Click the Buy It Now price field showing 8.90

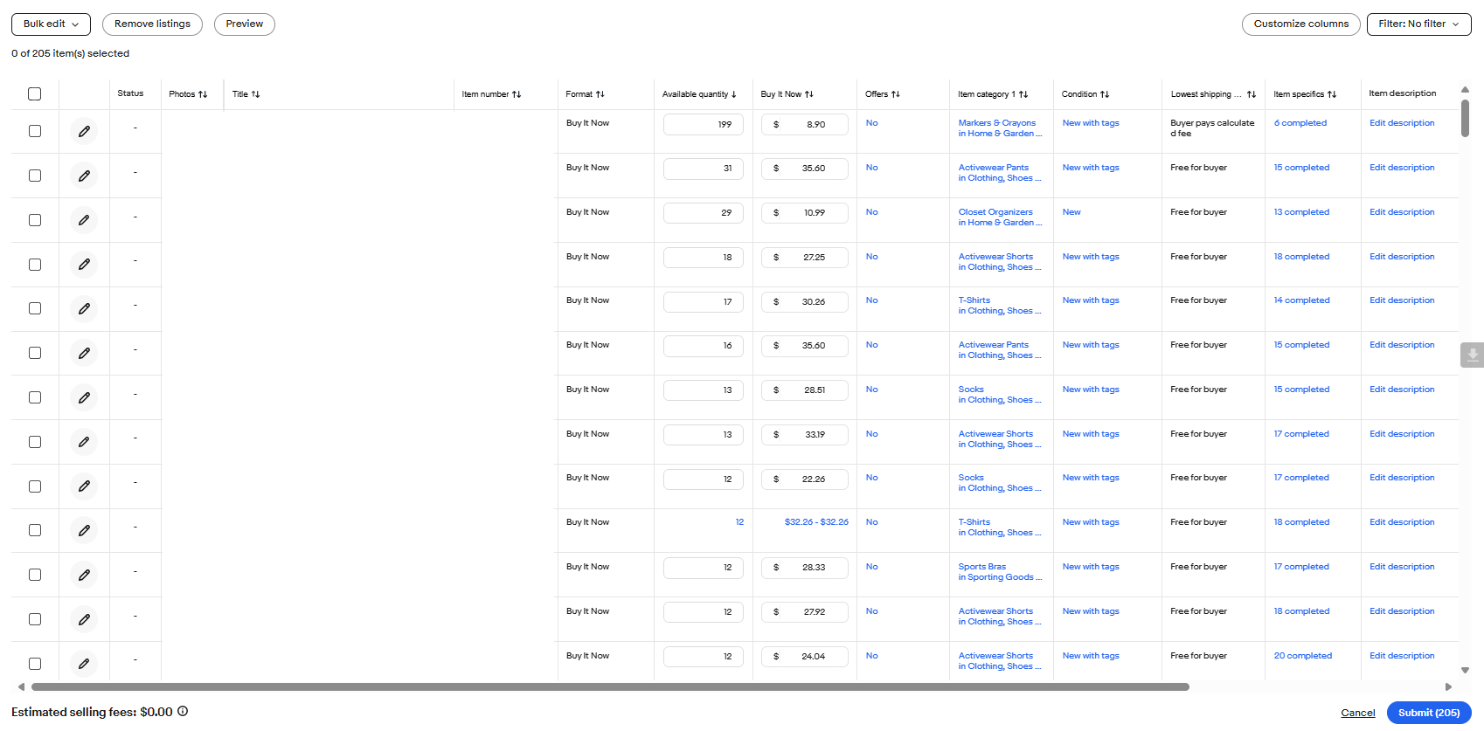[805, 125]
